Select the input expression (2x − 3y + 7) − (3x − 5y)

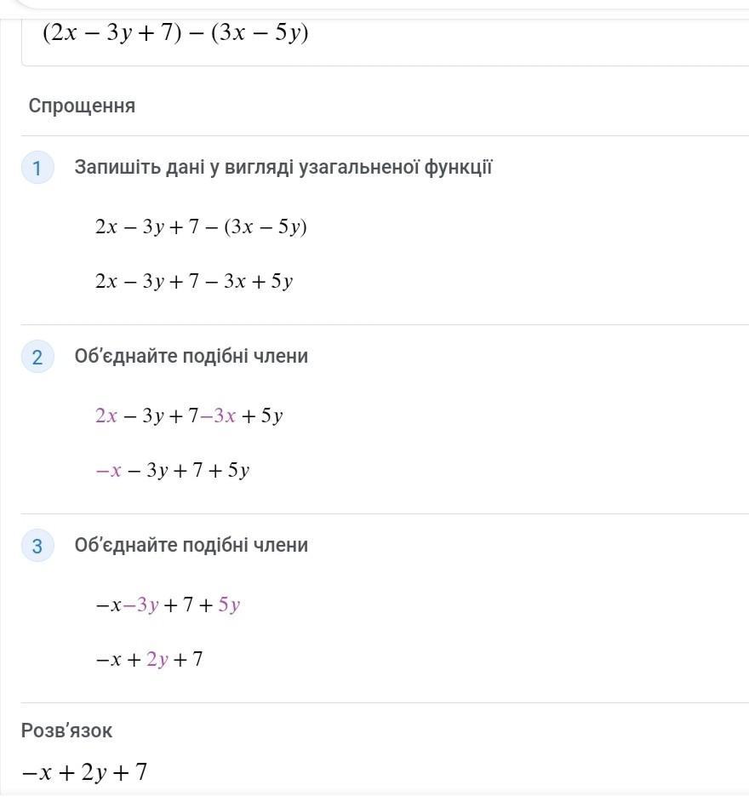pyautogui.click(x=175, y=32)
